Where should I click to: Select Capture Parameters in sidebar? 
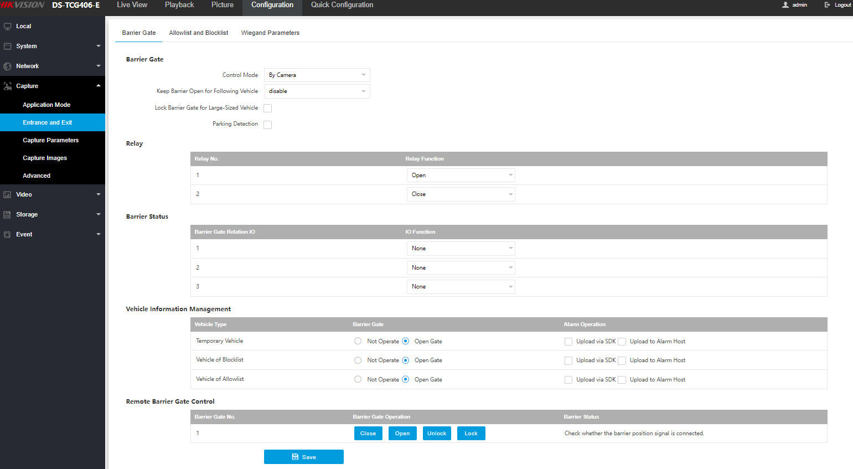51,141
